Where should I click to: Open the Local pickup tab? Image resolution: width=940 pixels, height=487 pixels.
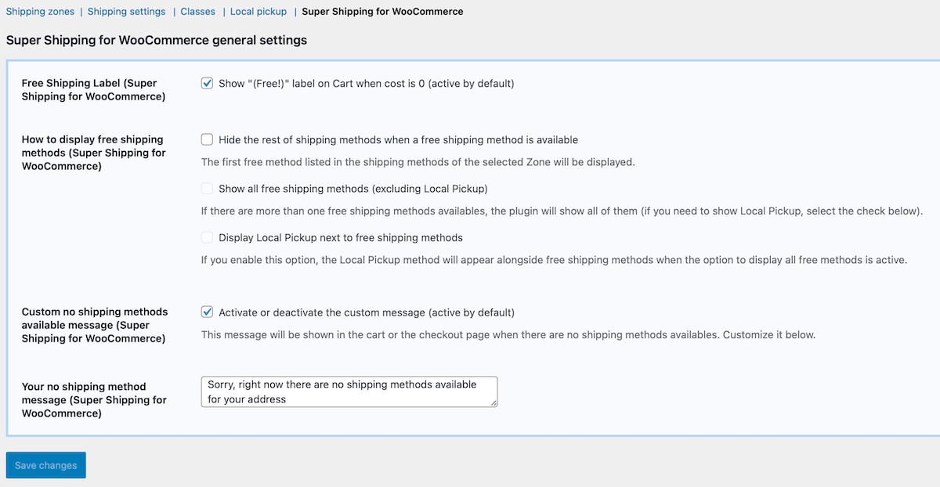tap(258, 12)
